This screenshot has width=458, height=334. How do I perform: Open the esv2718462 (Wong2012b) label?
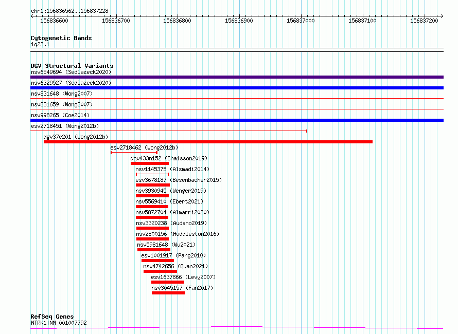click(144, 147)
